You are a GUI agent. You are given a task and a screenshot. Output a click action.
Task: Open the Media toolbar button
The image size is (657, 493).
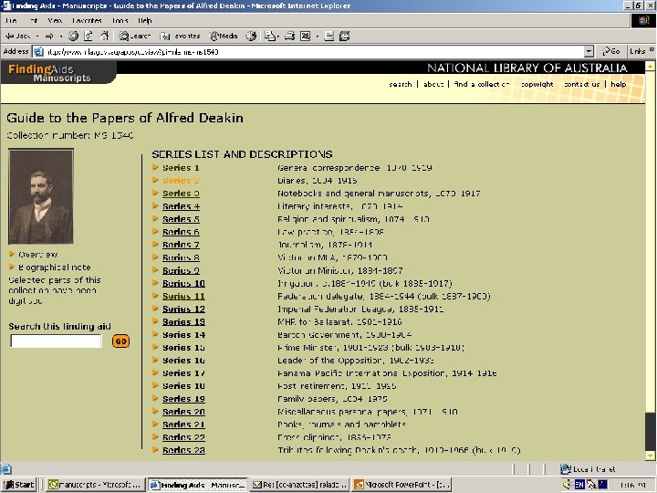tap(224, 36)
